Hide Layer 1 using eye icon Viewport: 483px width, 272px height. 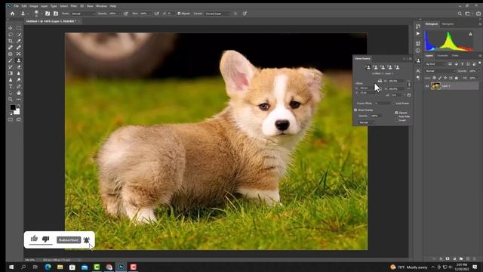[427, 86]
